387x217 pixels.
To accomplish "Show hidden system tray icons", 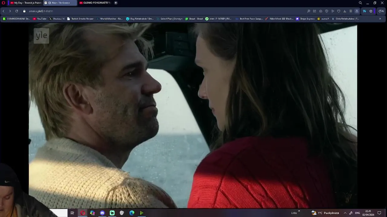I will 345,213.
